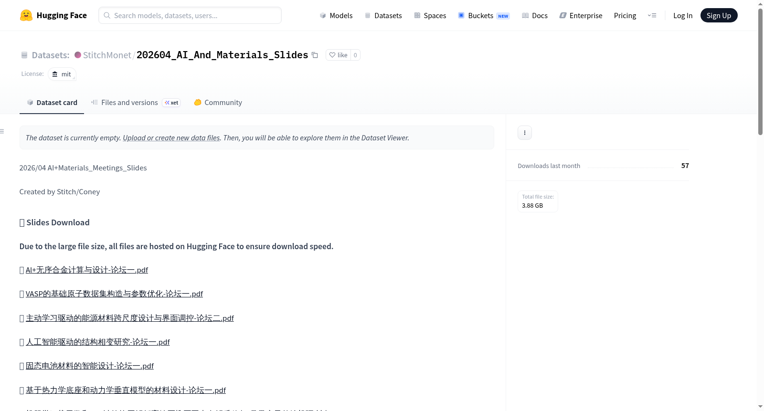Screen dimensions: 764x411
Task: Open the three-dots options menu
Action: [x=525, y=133]
